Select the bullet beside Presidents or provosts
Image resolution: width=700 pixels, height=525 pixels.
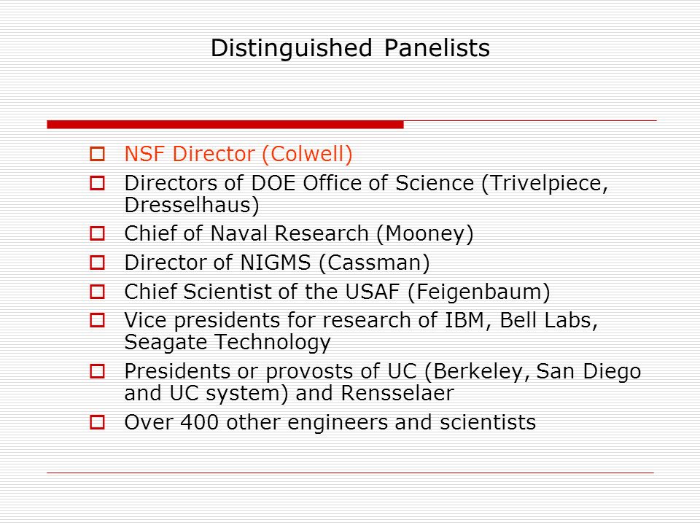(97, 371)
